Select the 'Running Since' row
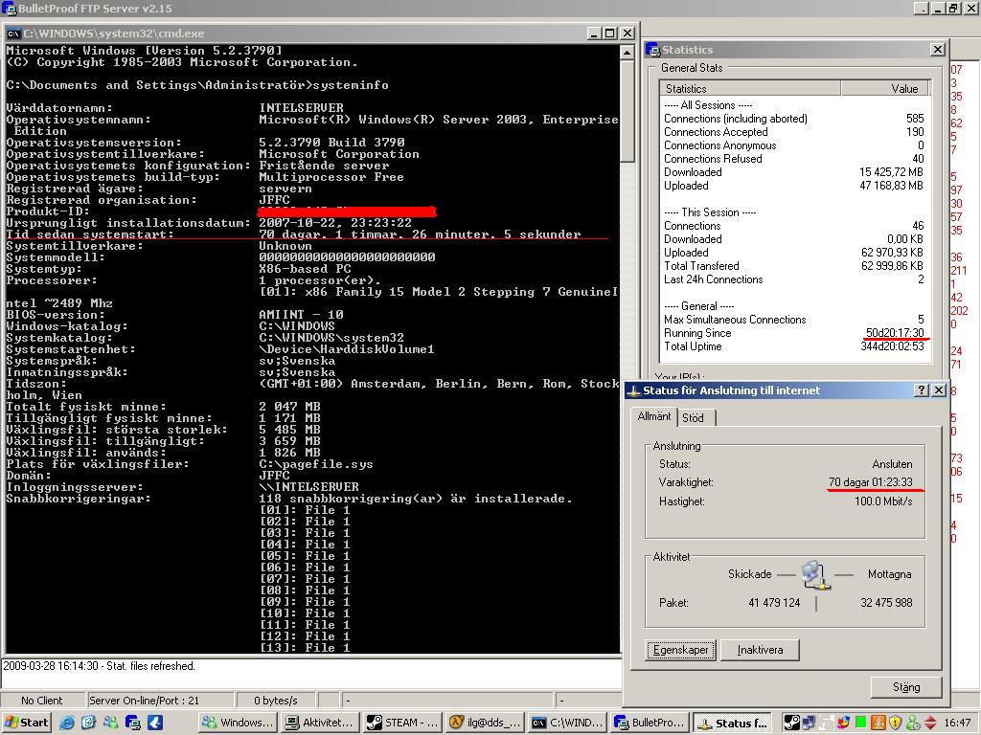Screen dimensions: 981x735 point(794,333)
